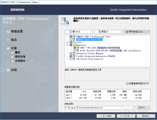157x120 pixels.
Task: Toggle the create desktop shortcut checkbox
Action: (x=127, y=83)
